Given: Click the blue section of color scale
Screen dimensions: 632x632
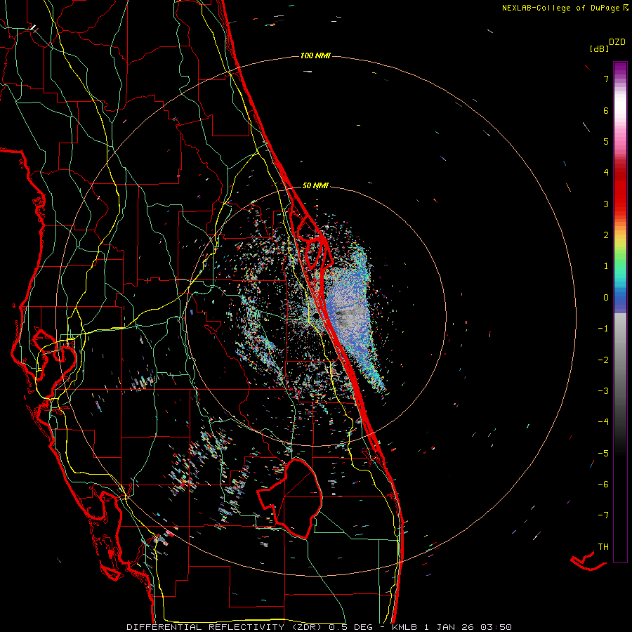Looking at the screenshot, I should 620,298.
